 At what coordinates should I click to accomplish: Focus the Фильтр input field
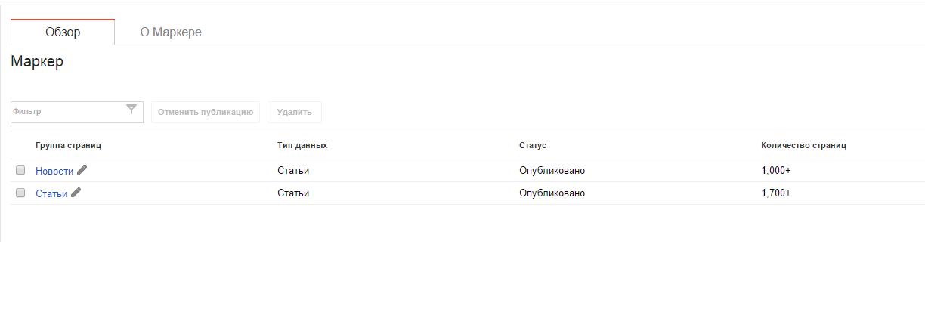point(68,111)
